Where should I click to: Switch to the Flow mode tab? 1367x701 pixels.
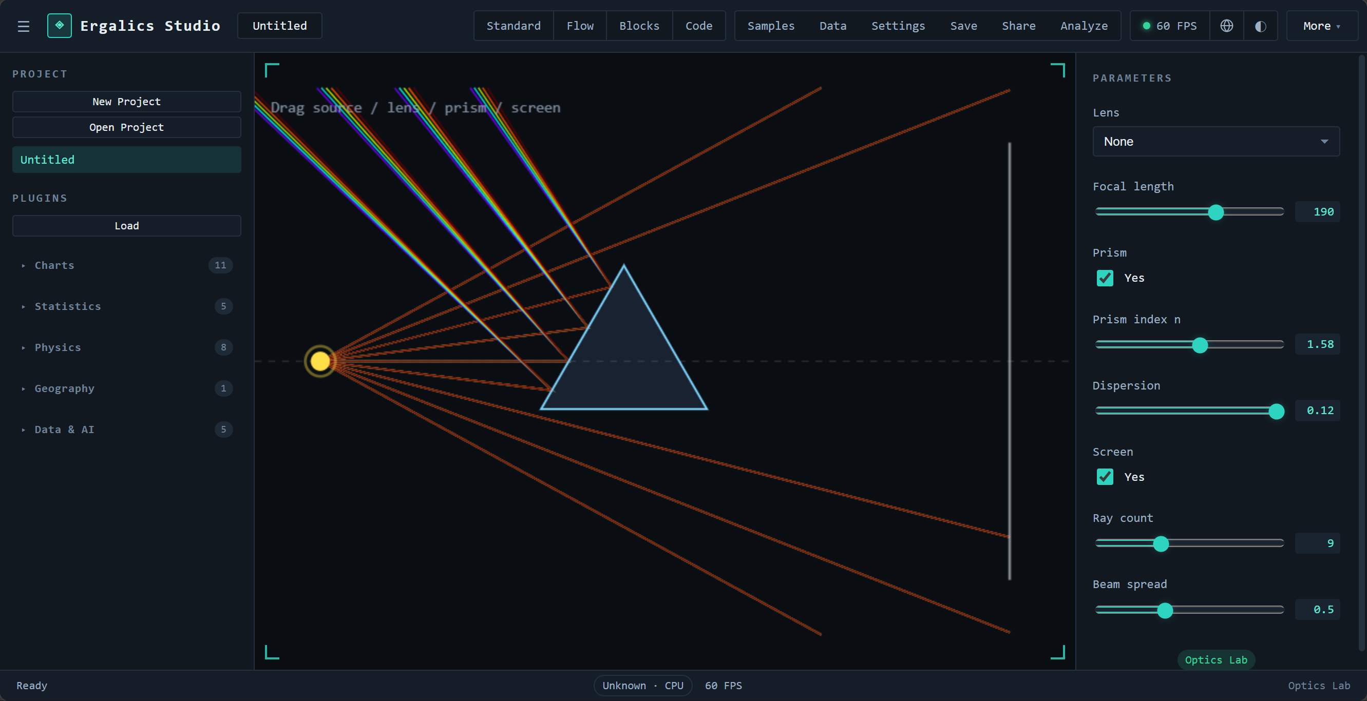coord(579,26)
